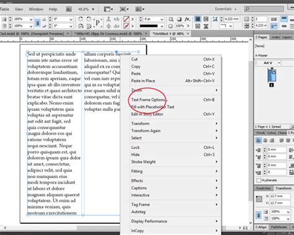Image resolution: width=294 pixels, height=235 pixels.
Task: Click the corner size 4.233 mm field
Action: point(232,19)
